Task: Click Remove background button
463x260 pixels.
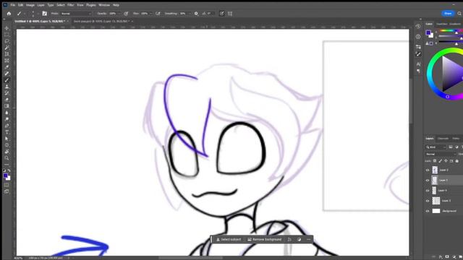Action: 265,239
